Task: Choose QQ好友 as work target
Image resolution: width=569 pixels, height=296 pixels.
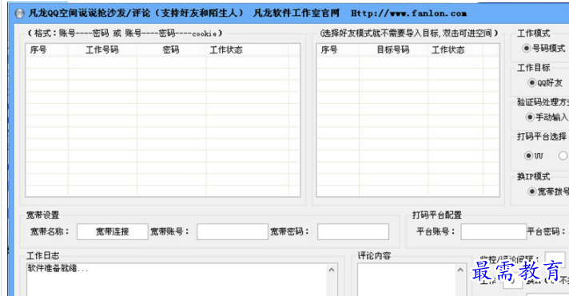Action: coord(531,83)
